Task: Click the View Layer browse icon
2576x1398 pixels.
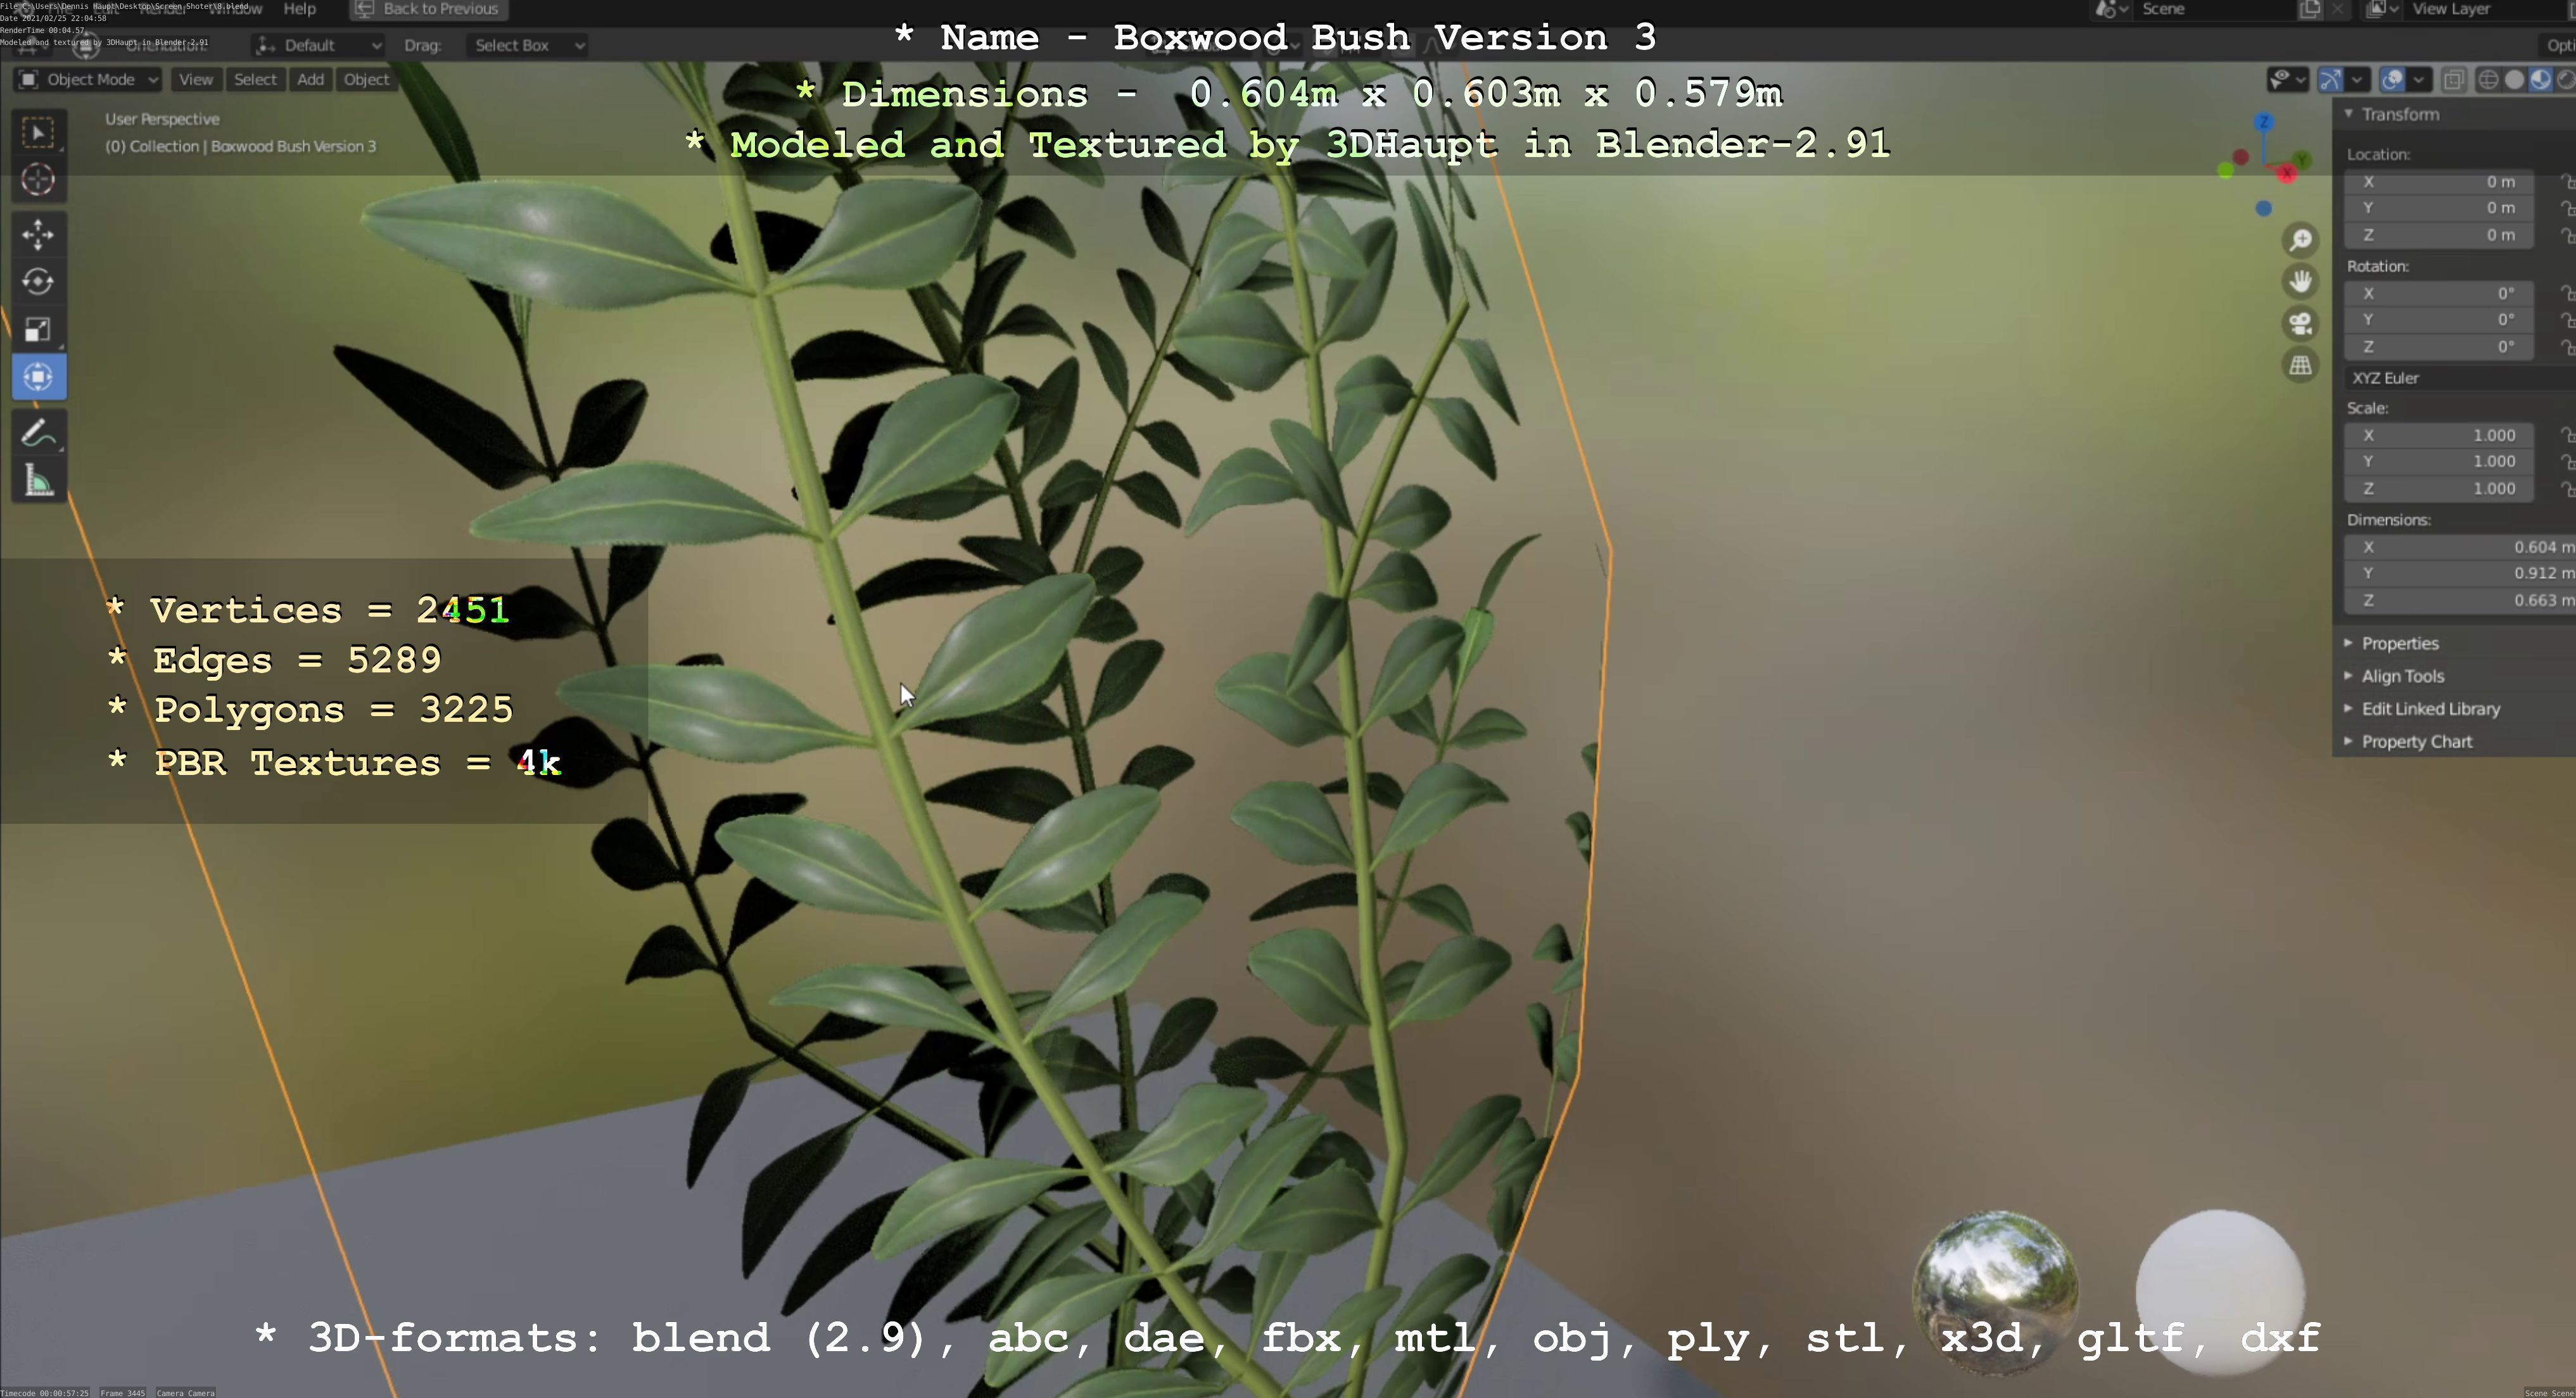Action: click(x=2381, y=9)
